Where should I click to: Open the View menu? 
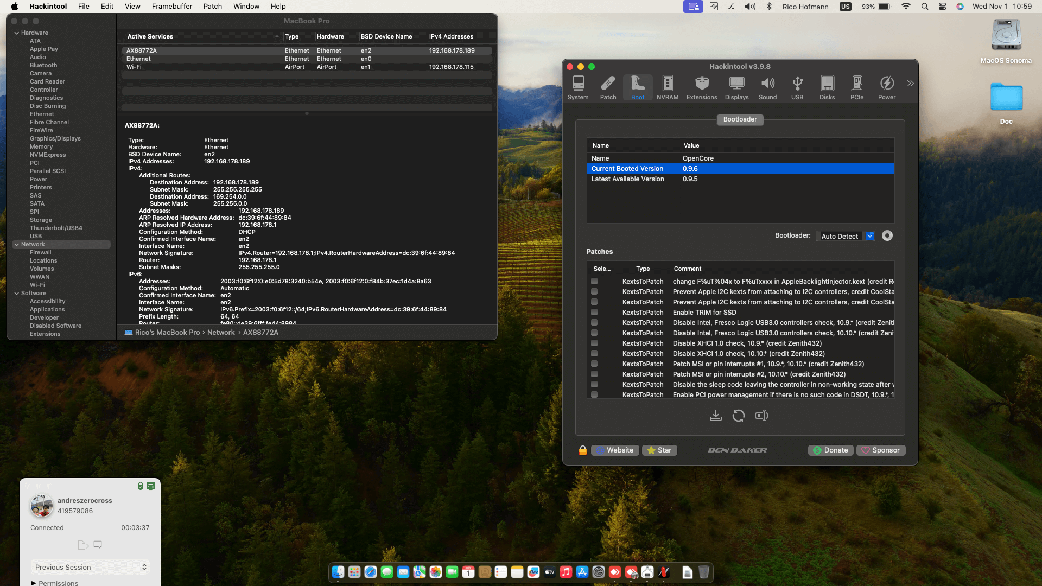click(x=132, y=7)
